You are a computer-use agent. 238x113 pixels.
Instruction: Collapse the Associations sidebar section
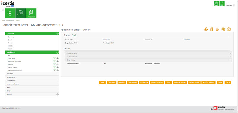(x=57, y=52)
